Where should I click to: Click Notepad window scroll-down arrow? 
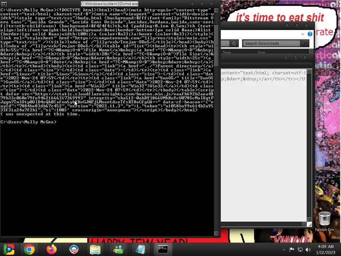pyautogui.click(x=309, y=219)
